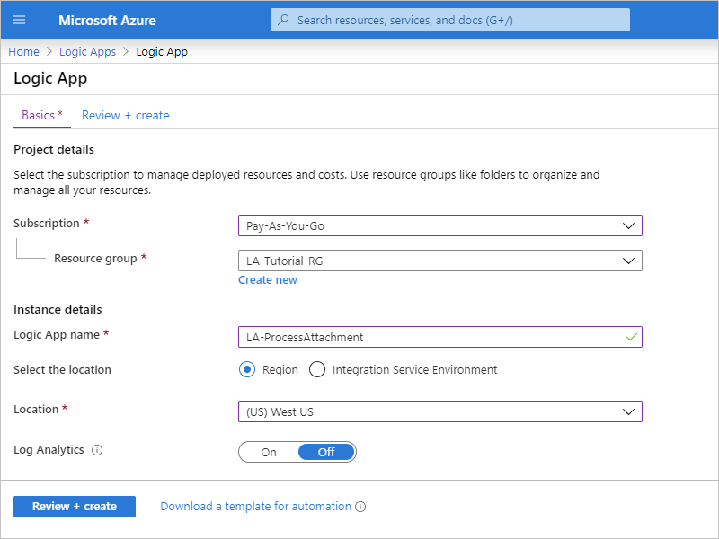Open the Review + create tab
Screen dimensions: 719x539
tap(125, 116)
